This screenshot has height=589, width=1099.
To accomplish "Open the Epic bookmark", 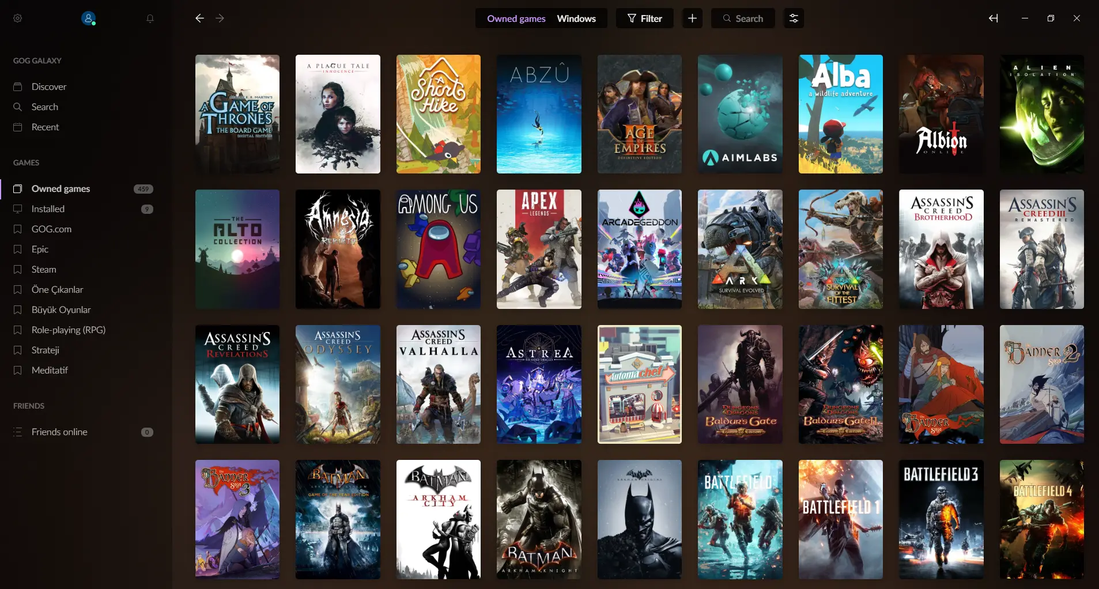I will pos(85,249).
